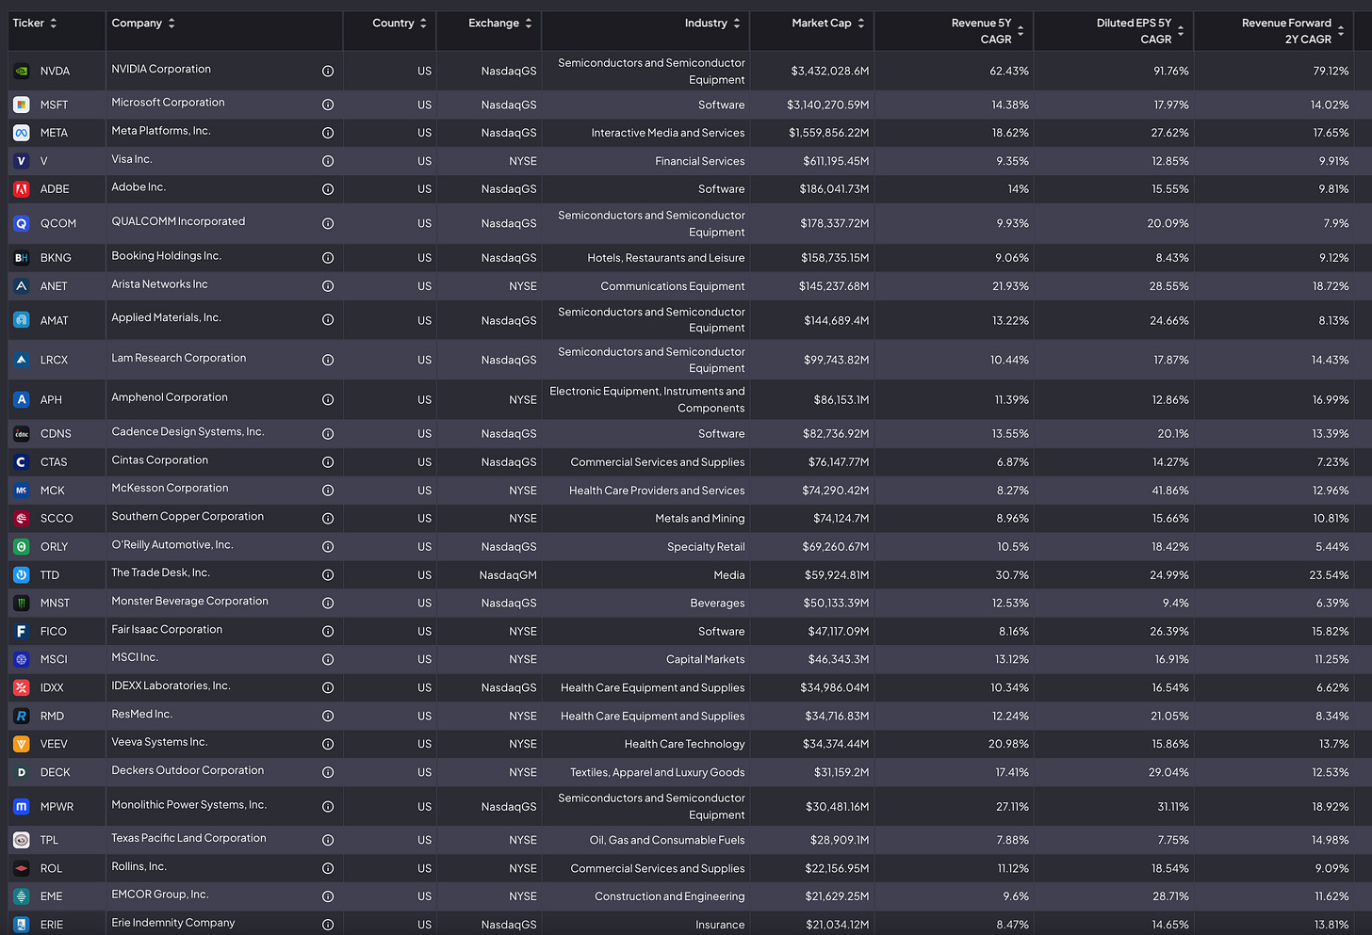
Task: Open QUALCOMM Incorporated company name
Action: click(178, 221)
